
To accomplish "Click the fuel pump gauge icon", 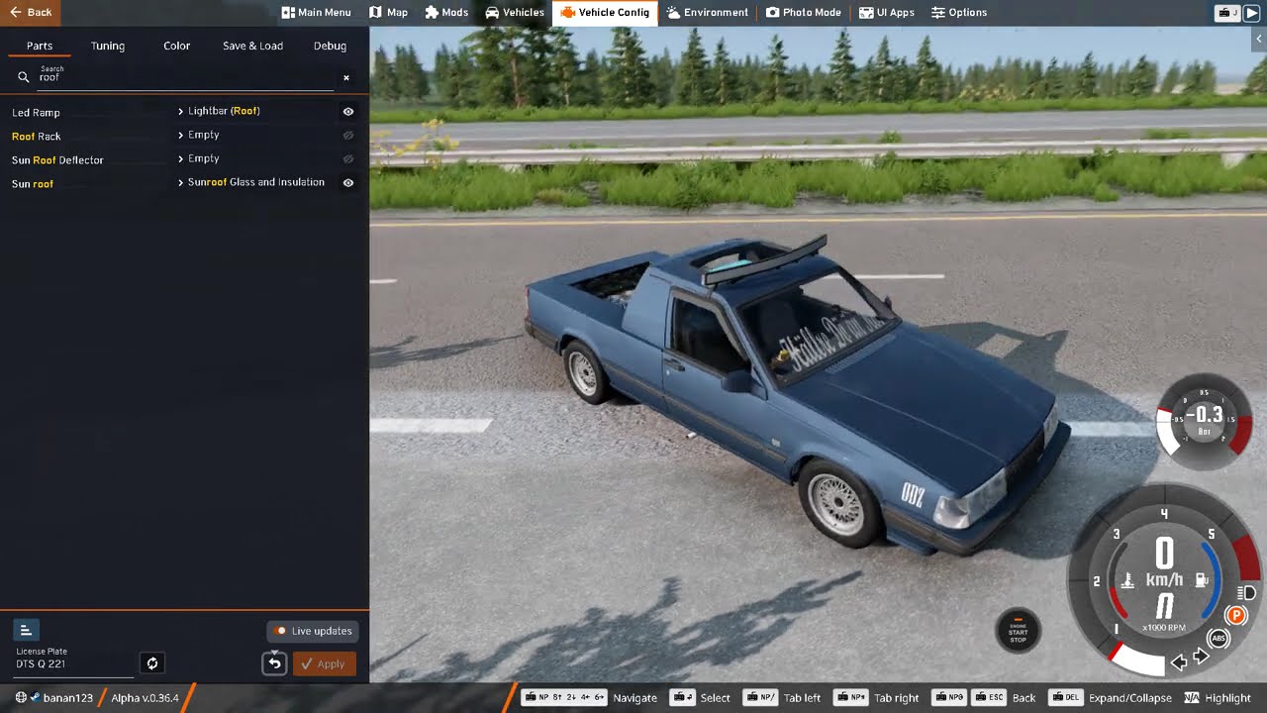I will pyautogui.click(x=1201, y=580).
